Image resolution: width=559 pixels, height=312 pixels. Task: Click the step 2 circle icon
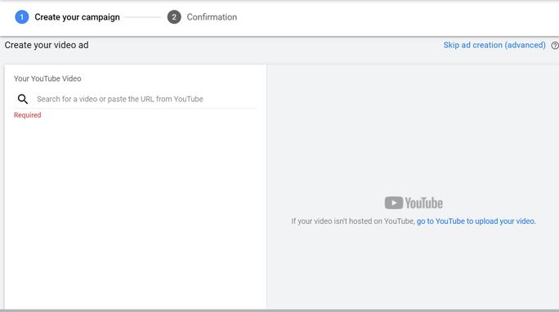point(174,17)
